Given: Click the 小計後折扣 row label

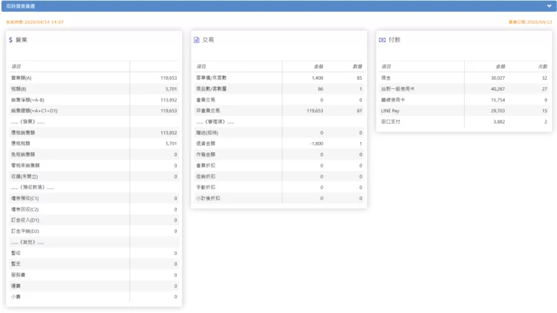Looking at the screenshot, I should point(208,199).
